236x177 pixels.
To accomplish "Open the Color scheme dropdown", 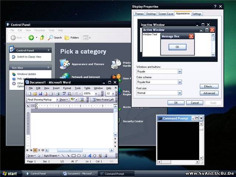I will [180, 82].
